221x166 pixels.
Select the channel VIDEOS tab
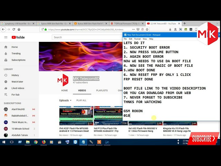point(82,91)
